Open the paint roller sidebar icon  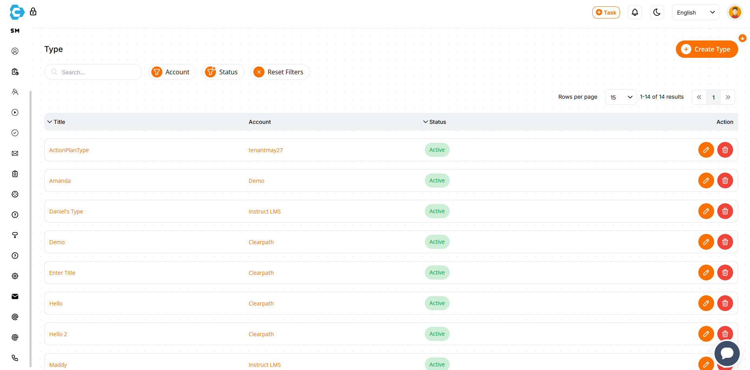tap(15, 235)
